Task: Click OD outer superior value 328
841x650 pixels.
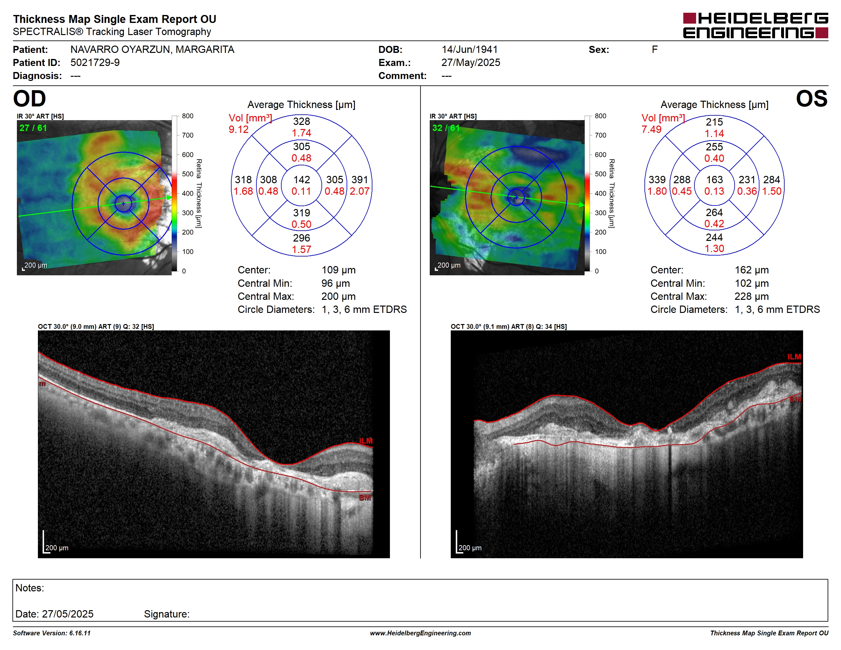Action: tap(301, 122)
